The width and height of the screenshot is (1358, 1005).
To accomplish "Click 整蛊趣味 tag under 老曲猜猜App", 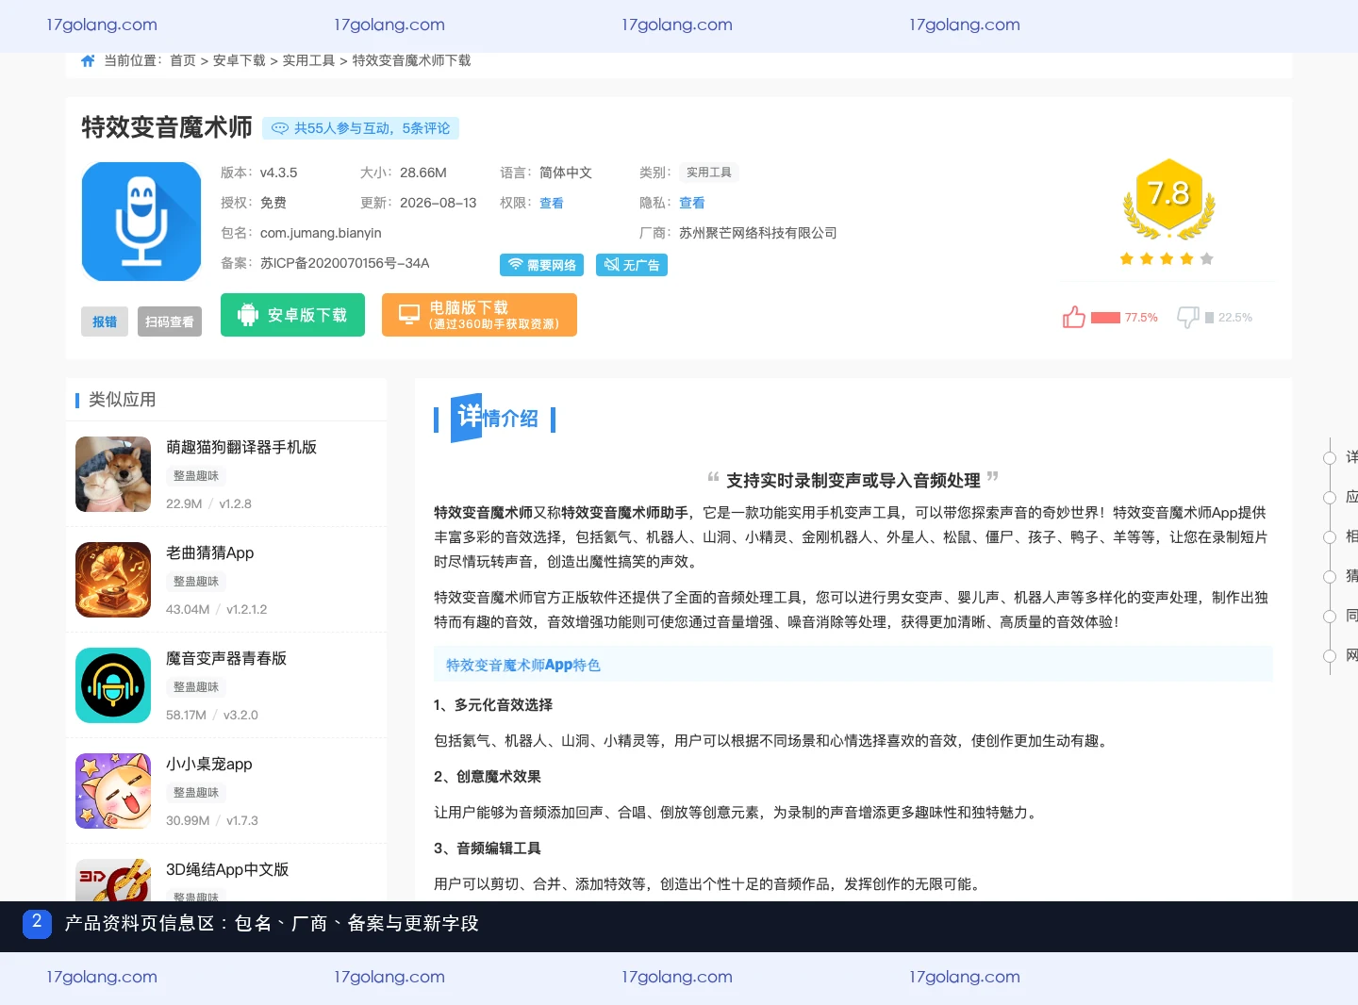I will click(196, 582).
